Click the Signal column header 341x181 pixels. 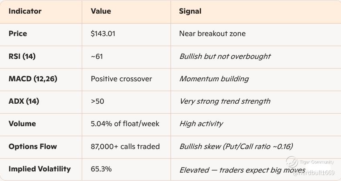point(190,11)
